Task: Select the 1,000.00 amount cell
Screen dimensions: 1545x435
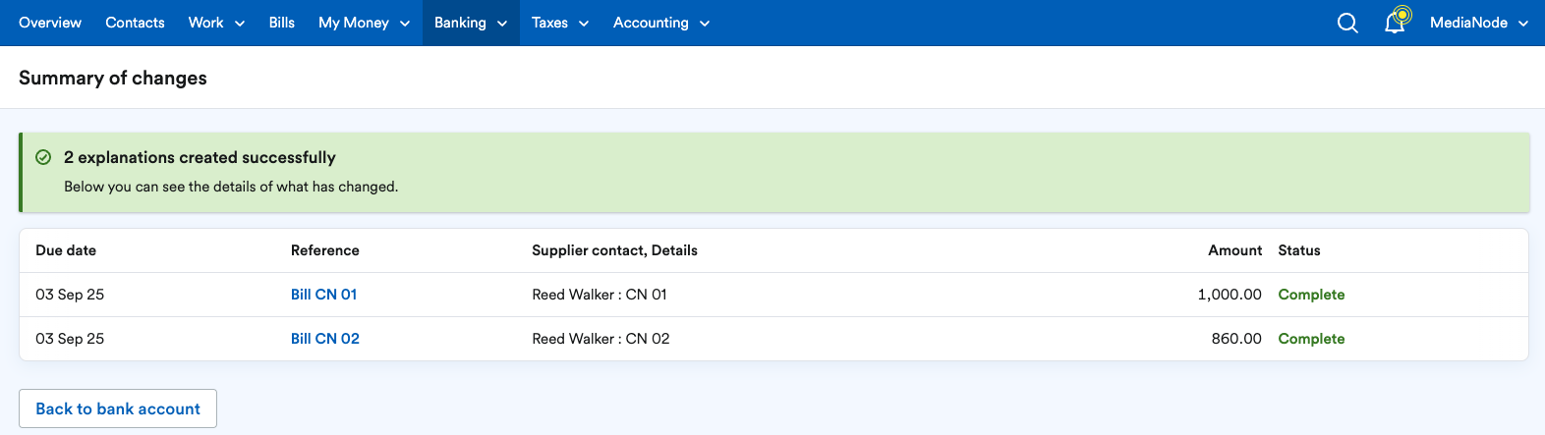Action: tap(1230, 295)
